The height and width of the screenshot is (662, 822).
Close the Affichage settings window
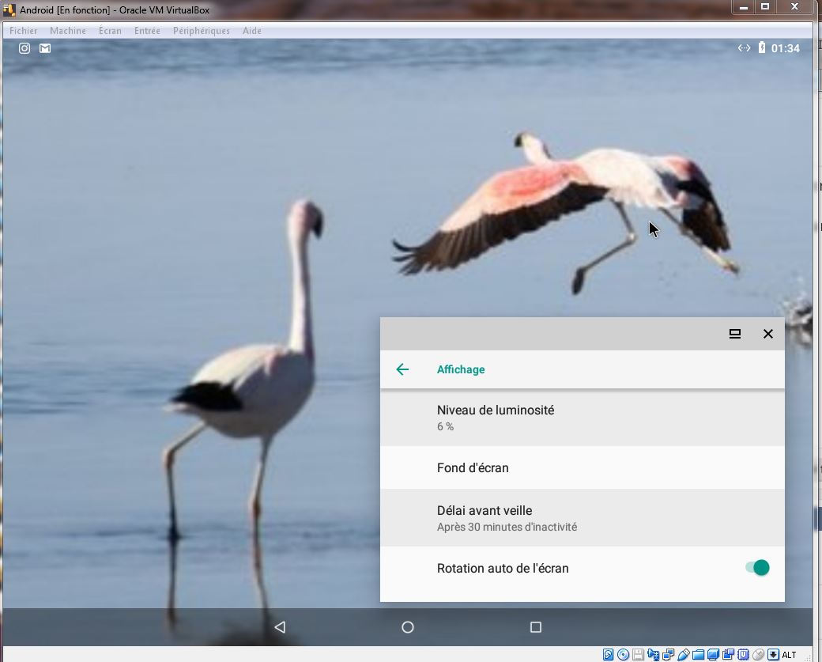pyautogui.click(x=768, y=334)
